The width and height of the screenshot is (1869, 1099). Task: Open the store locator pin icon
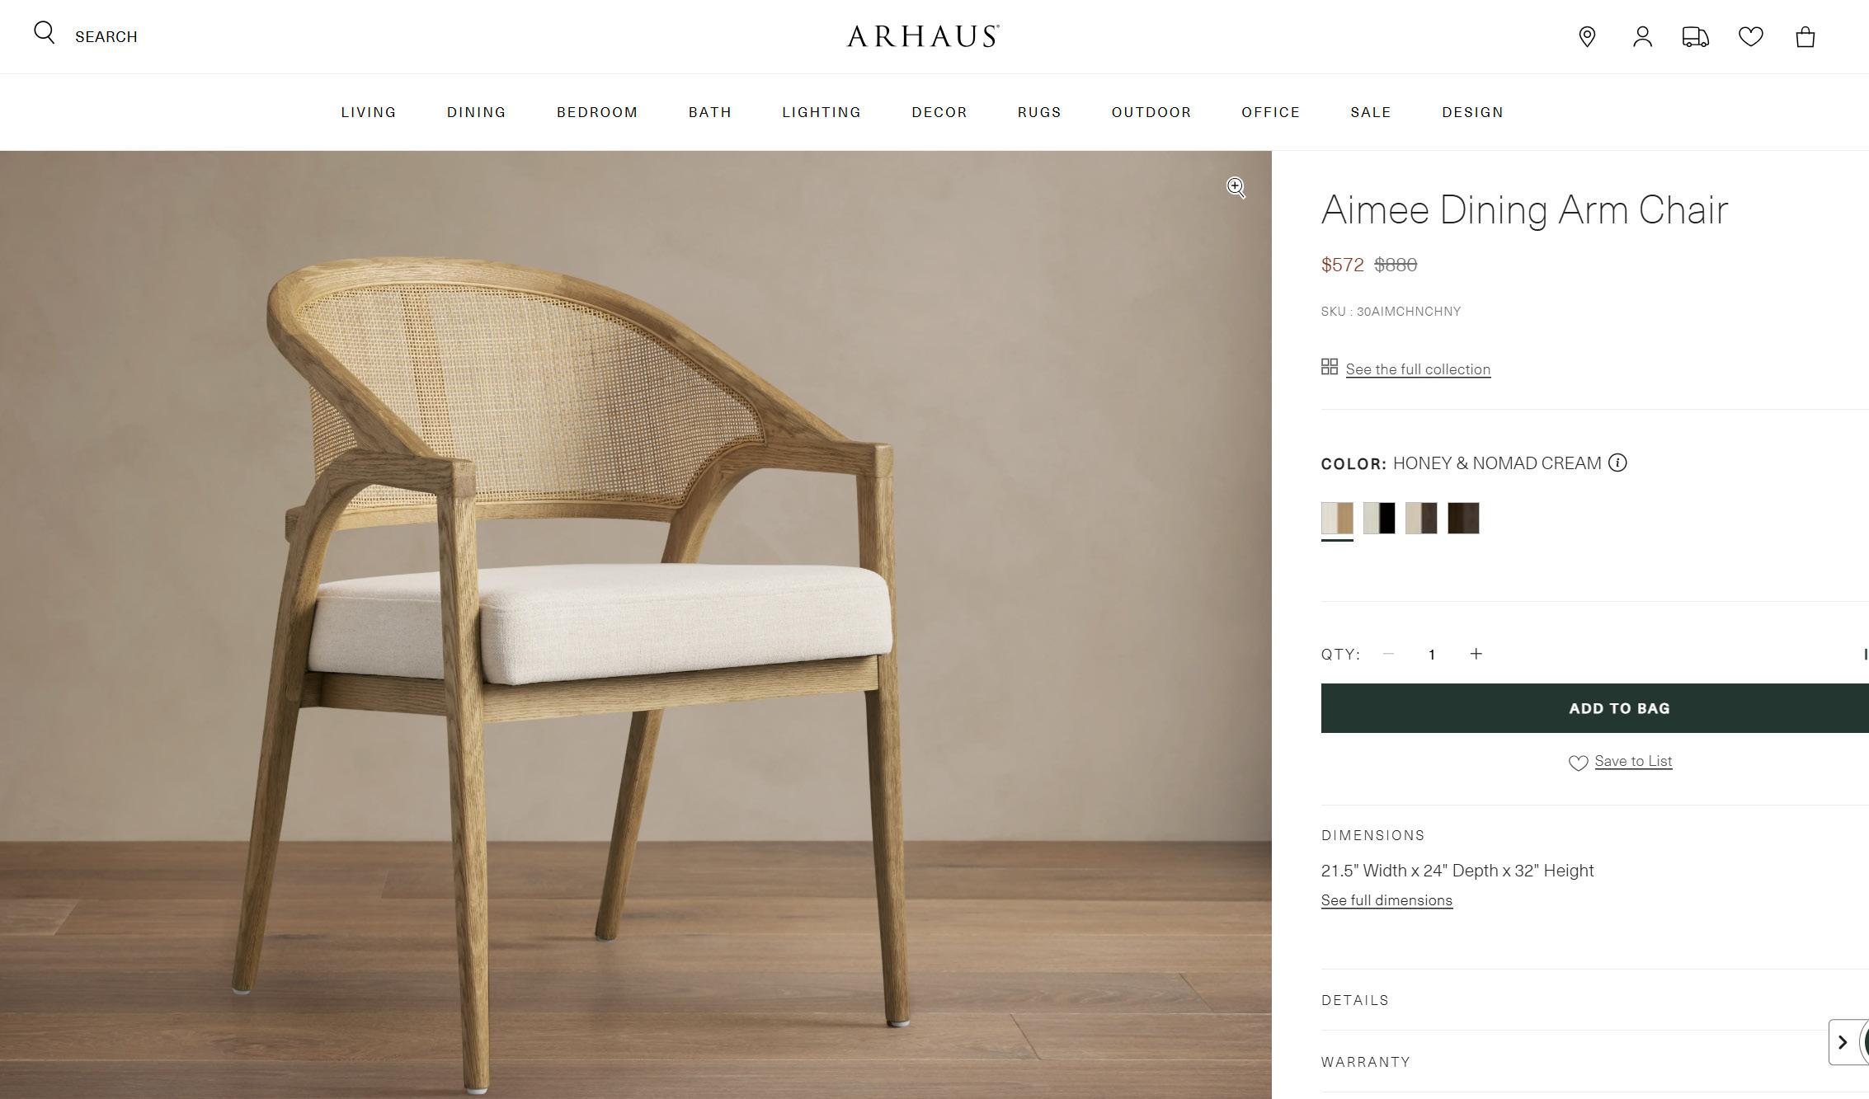click(x=1587, y=36)
